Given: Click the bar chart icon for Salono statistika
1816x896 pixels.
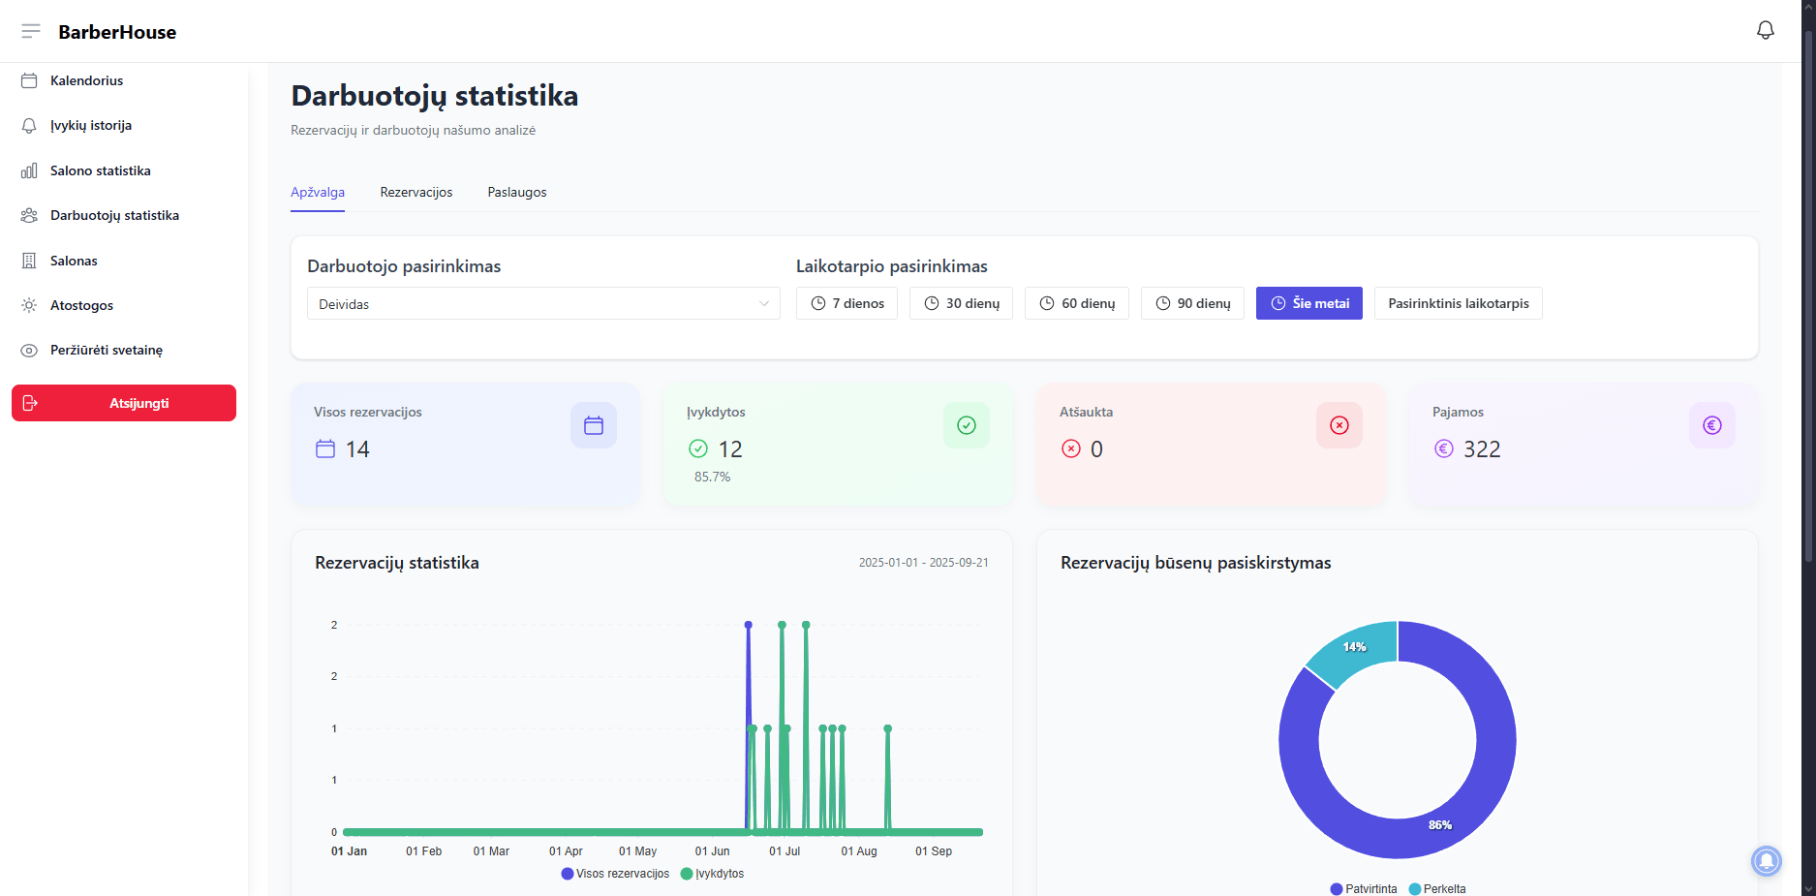Looking at the screenshot, I should pyautogui.click(x=29, y=170).
